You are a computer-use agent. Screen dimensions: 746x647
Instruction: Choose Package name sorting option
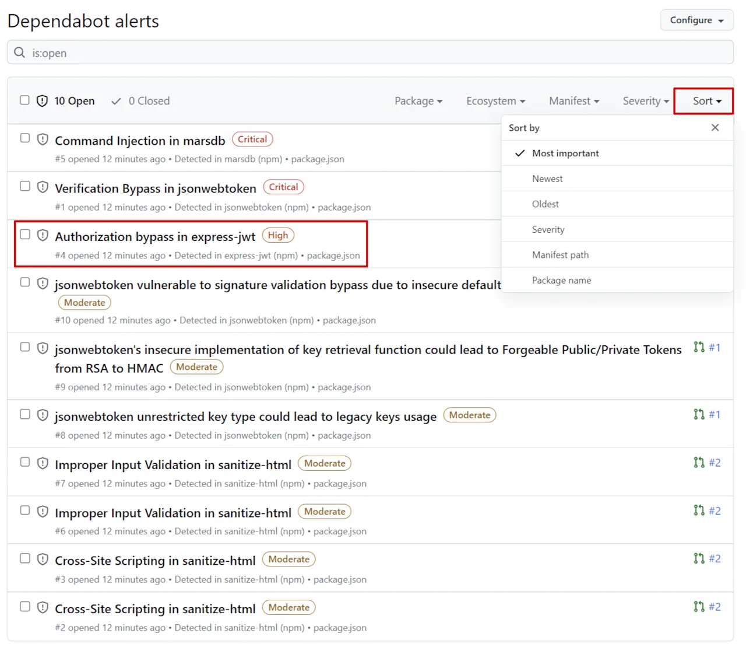coord(561,280)
